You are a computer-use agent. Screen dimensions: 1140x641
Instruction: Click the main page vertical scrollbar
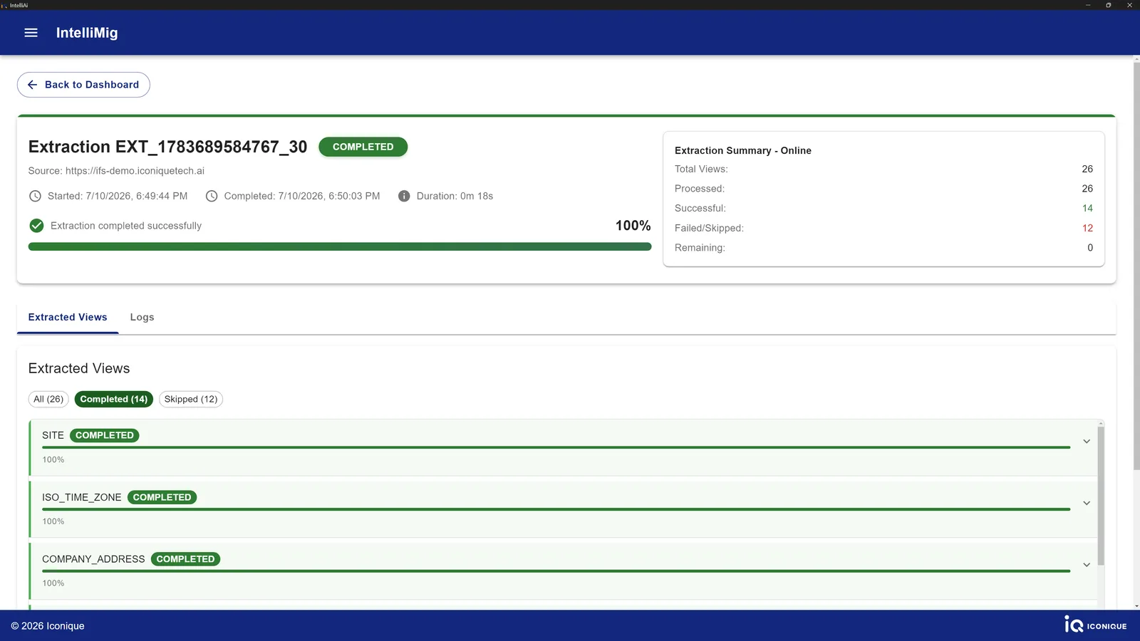(1136, 267)
